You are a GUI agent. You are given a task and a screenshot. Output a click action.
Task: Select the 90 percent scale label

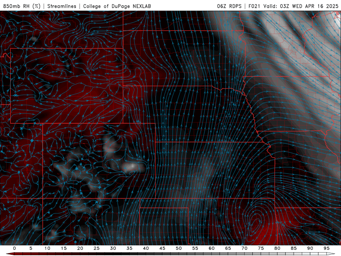click(310, 248)
